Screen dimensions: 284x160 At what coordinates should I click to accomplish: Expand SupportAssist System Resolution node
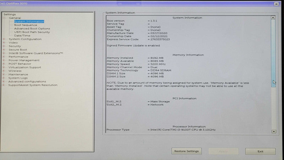click(4, 85)
